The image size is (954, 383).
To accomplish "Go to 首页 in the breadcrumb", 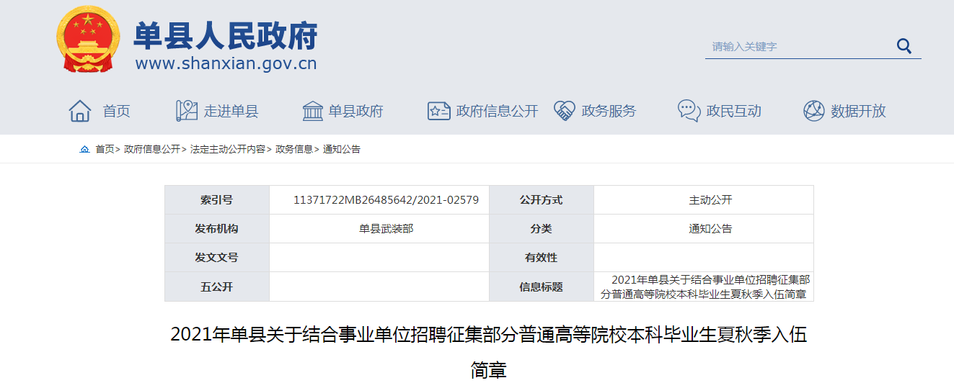I will pos(105,149).
